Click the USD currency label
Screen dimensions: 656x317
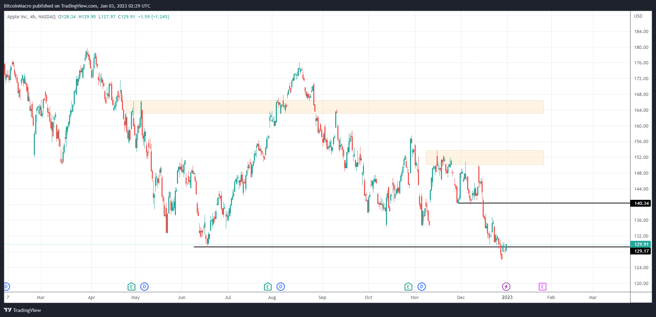point(638,16)
